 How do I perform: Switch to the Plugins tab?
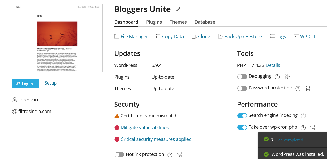154,22
